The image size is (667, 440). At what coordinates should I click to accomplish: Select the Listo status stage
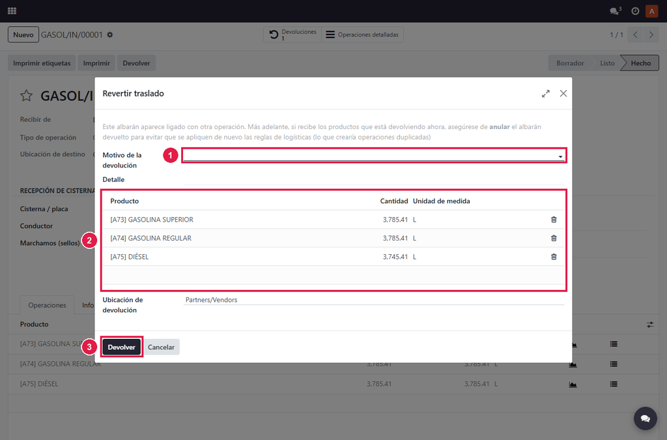click(x=608, y=63)
